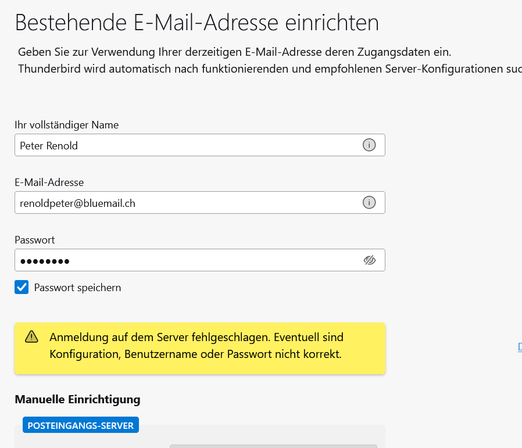The image size is (522, 448).
Task: Click the 'Ihr vollständiger Name' label
Action: pyautogui.click(x=67, y=125)
